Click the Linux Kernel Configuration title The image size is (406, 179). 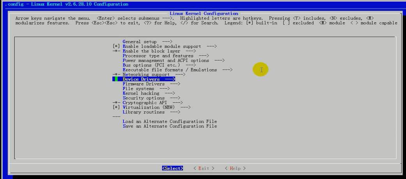pos(204,14)
